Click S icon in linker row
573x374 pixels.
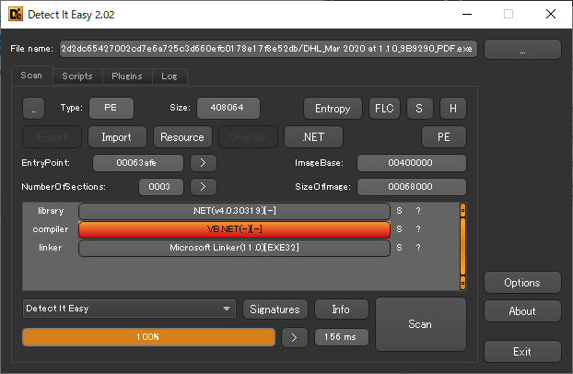399,248
